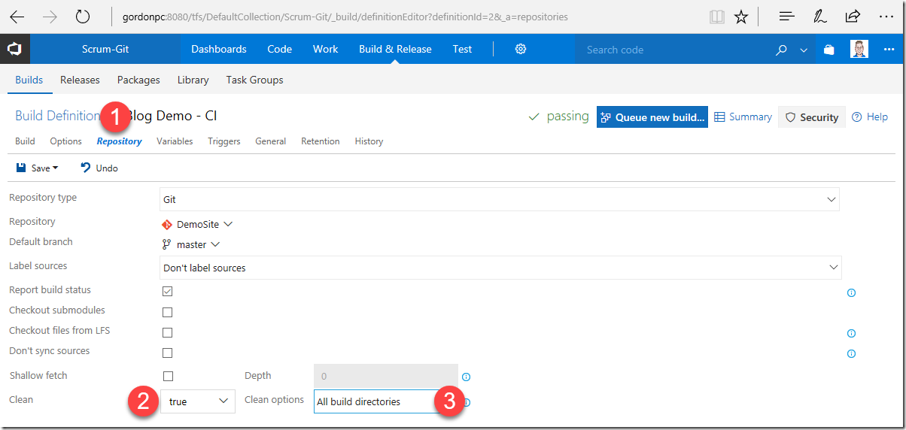Open the marketplace shopping bag icon

(x=828, y=50)
